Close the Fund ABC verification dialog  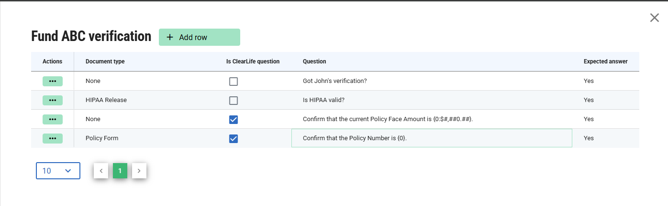[655, 18]
